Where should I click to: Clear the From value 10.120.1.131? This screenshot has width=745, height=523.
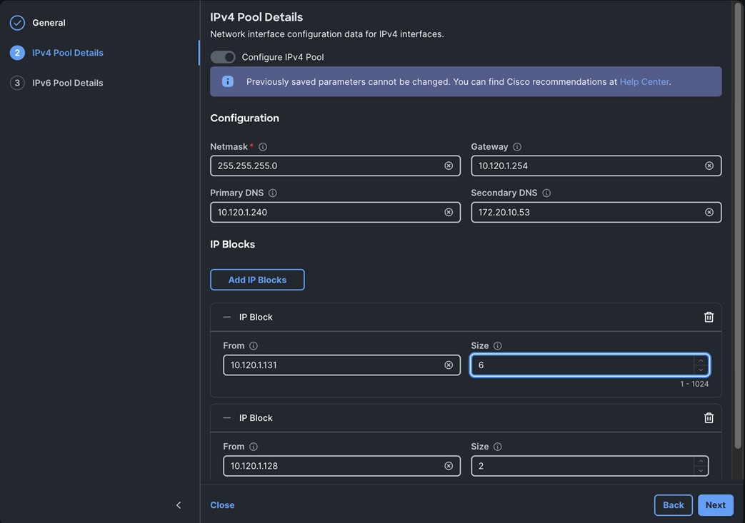(449, 365)
